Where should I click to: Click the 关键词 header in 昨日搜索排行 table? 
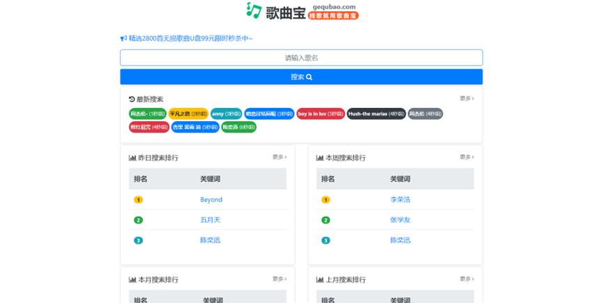coord(210,179)
